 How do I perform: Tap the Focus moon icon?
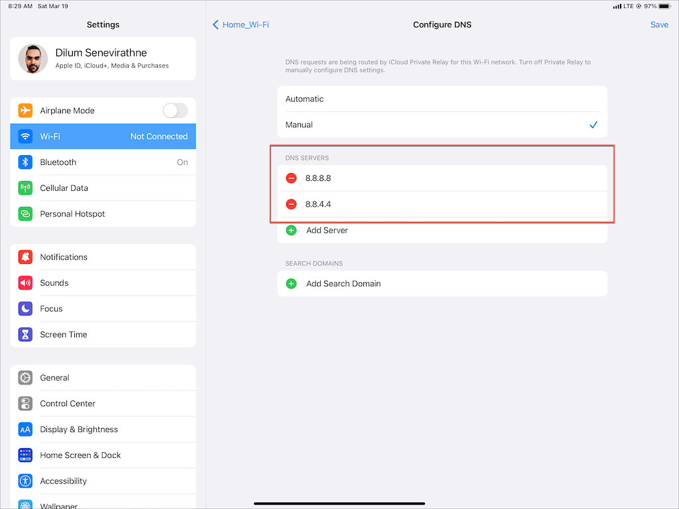click(x=25, y=309)
